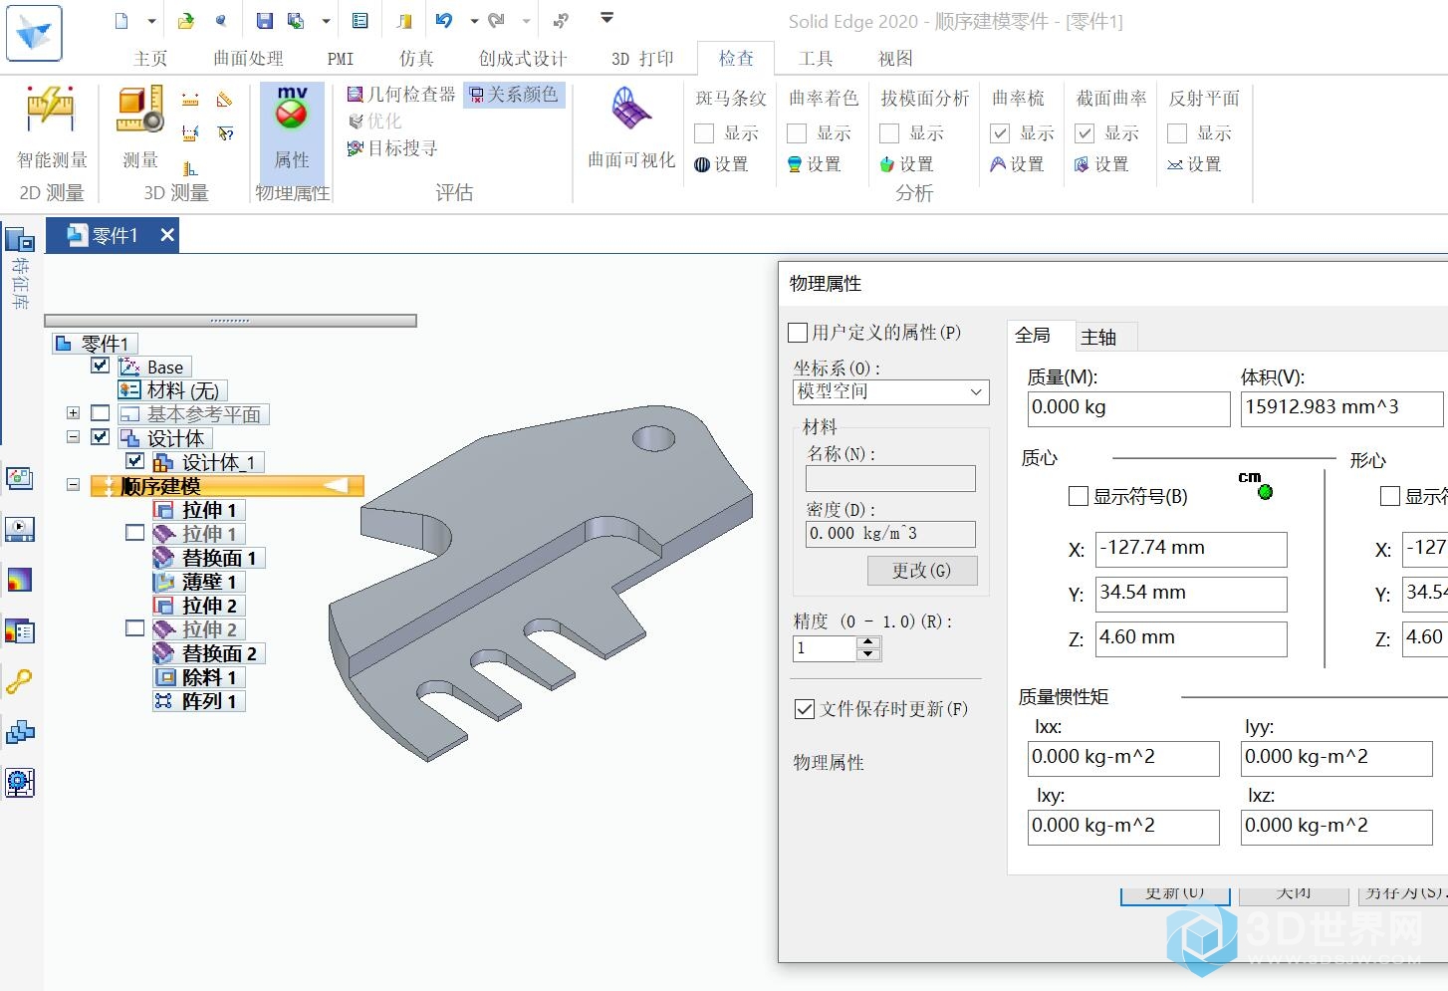
Task: Switch to the PMI ribbon tab
Action: (341, 59)
